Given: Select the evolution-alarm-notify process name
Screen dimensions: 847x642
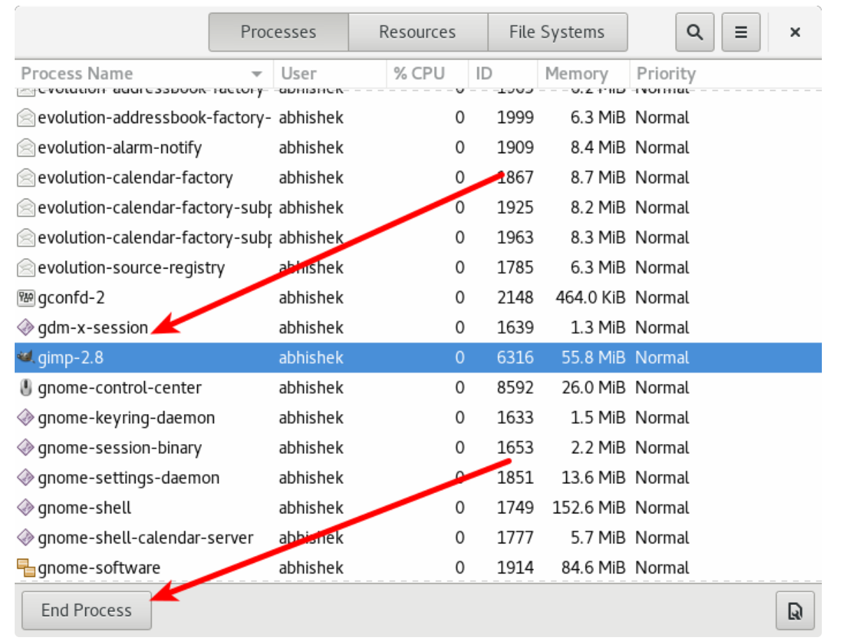Looking at the screenshot, I should point(120,148).
